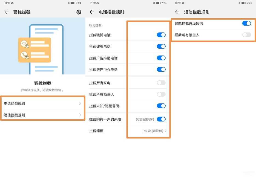Click 标记拦截 section header
Viewport: 256px width, 177px height.
(x=95, y=25)
